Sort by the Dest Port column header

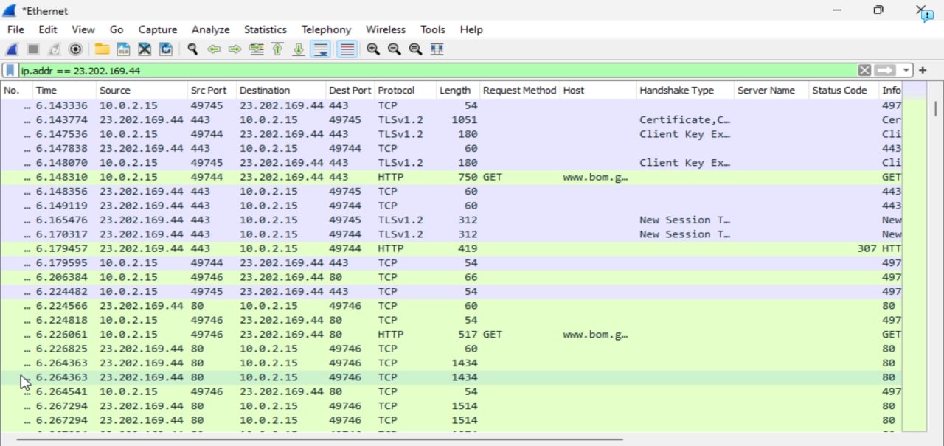point(350,91)
